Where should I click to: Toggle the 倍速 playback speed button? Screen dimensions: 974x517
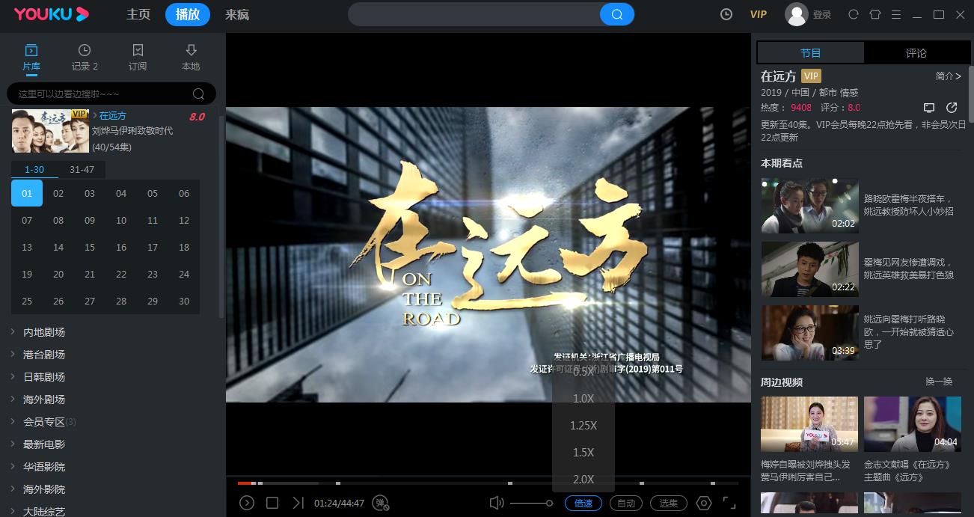pos(584,503)
